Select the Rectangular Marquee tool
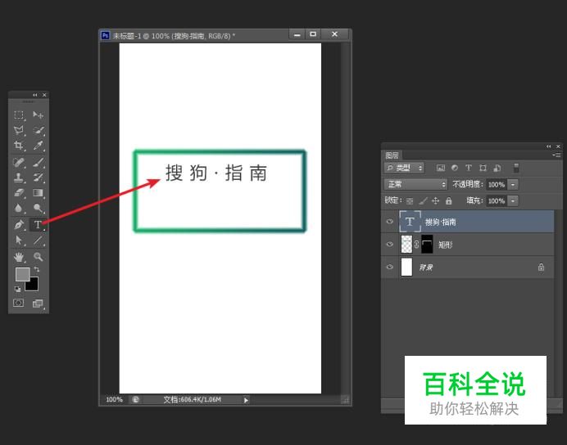The height and width of the screenshot is (445, 567). coord(19,115)
